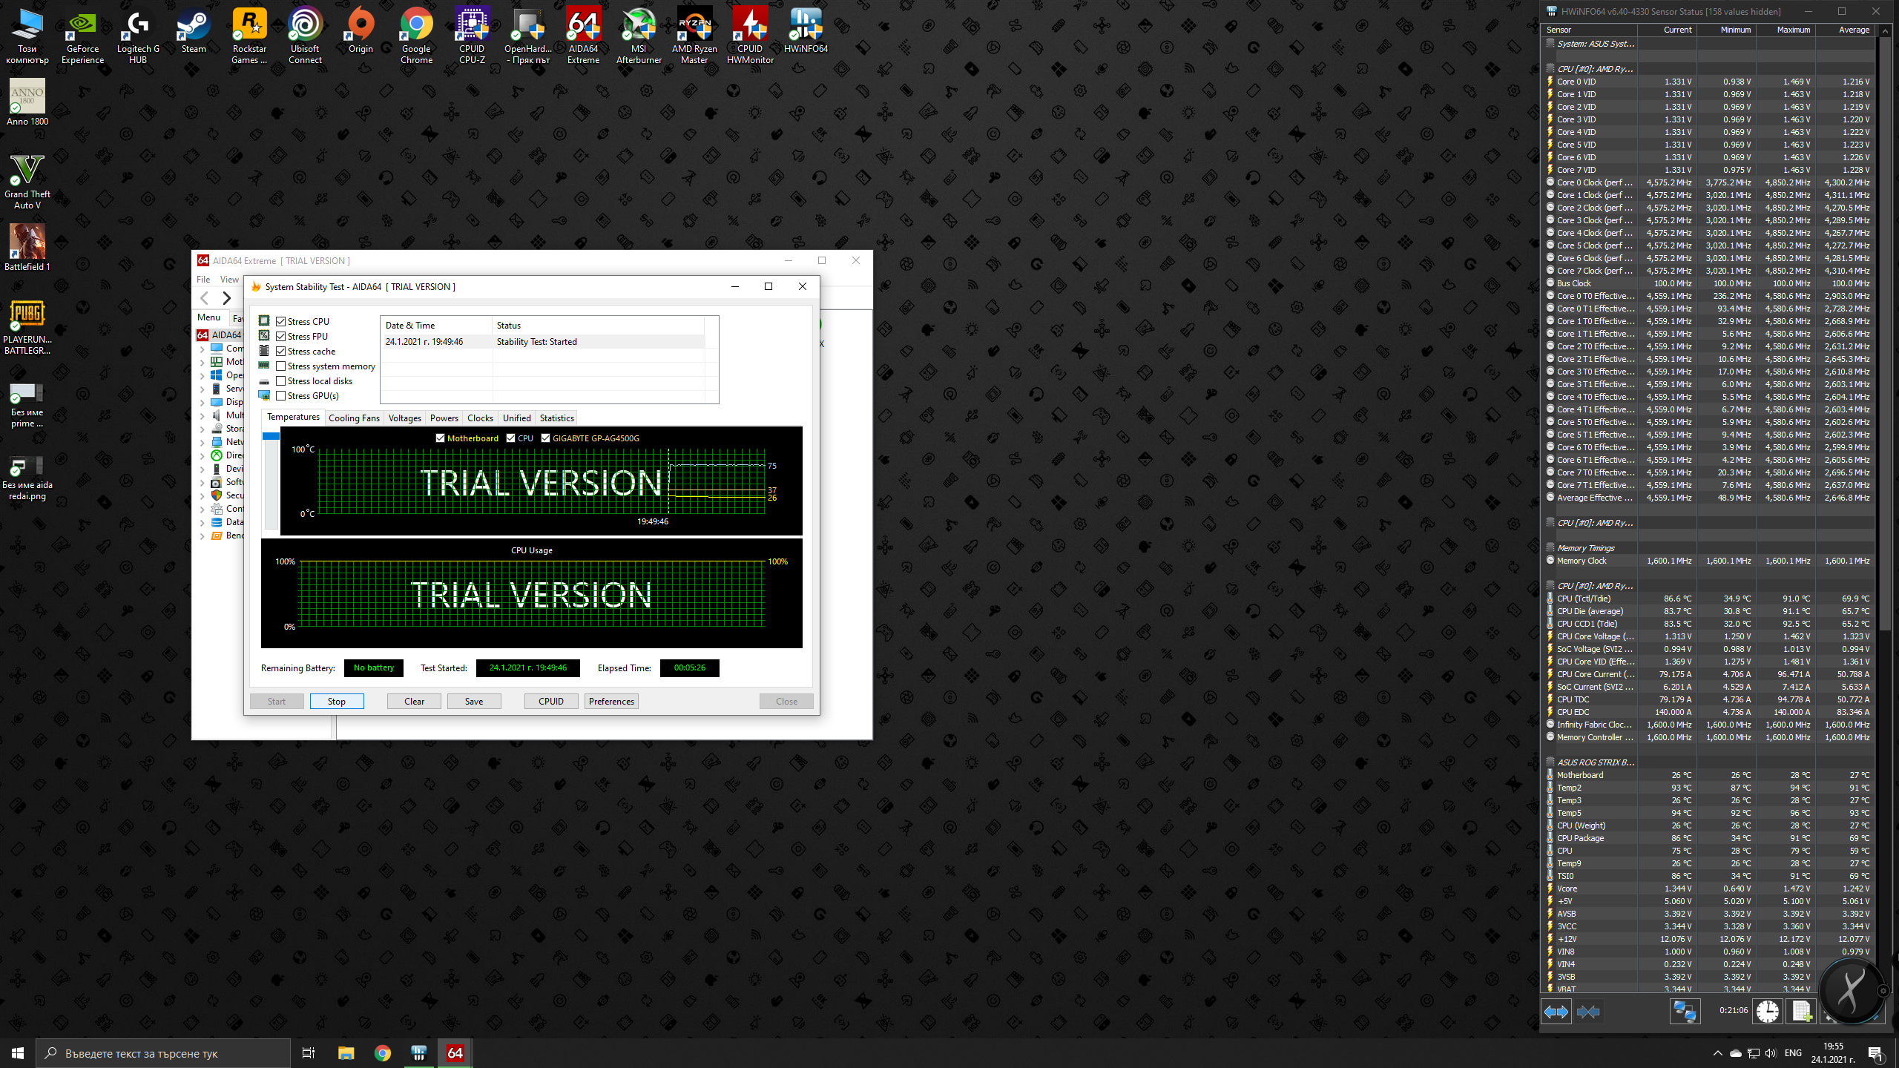Disable Stress FPU checkbox
The height and width of the screenshot is (1068, 1899).
pyautogui.click(x=281, y=337)
